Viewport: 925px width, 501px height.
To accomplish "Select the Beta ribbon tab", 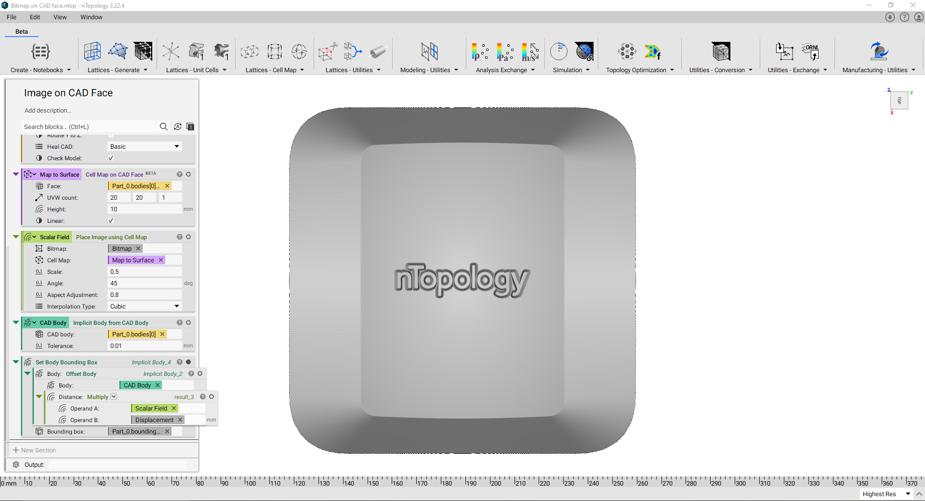I will tap(22, 31).
